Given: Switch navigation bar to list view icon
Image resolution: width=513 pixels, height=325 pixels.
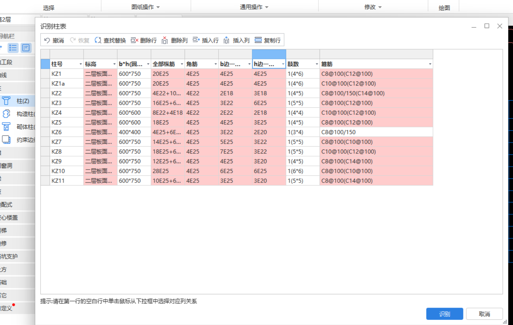Looking at the screenshot, I should [13, 48].
